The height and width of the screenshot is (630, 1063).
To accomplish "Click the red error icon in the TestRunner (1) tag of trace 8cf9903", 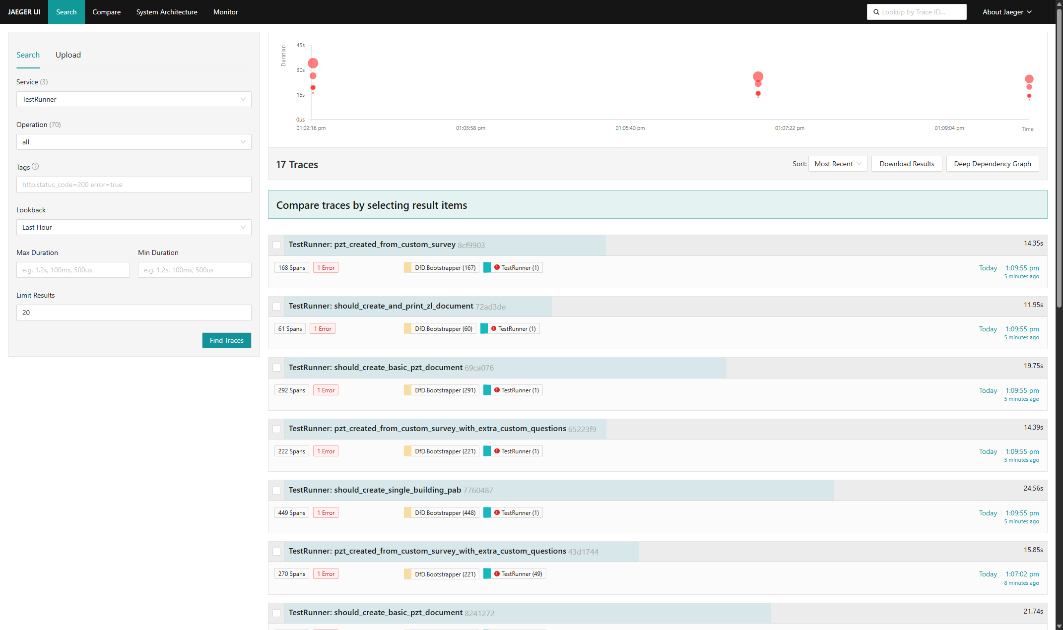I will 497,267.
